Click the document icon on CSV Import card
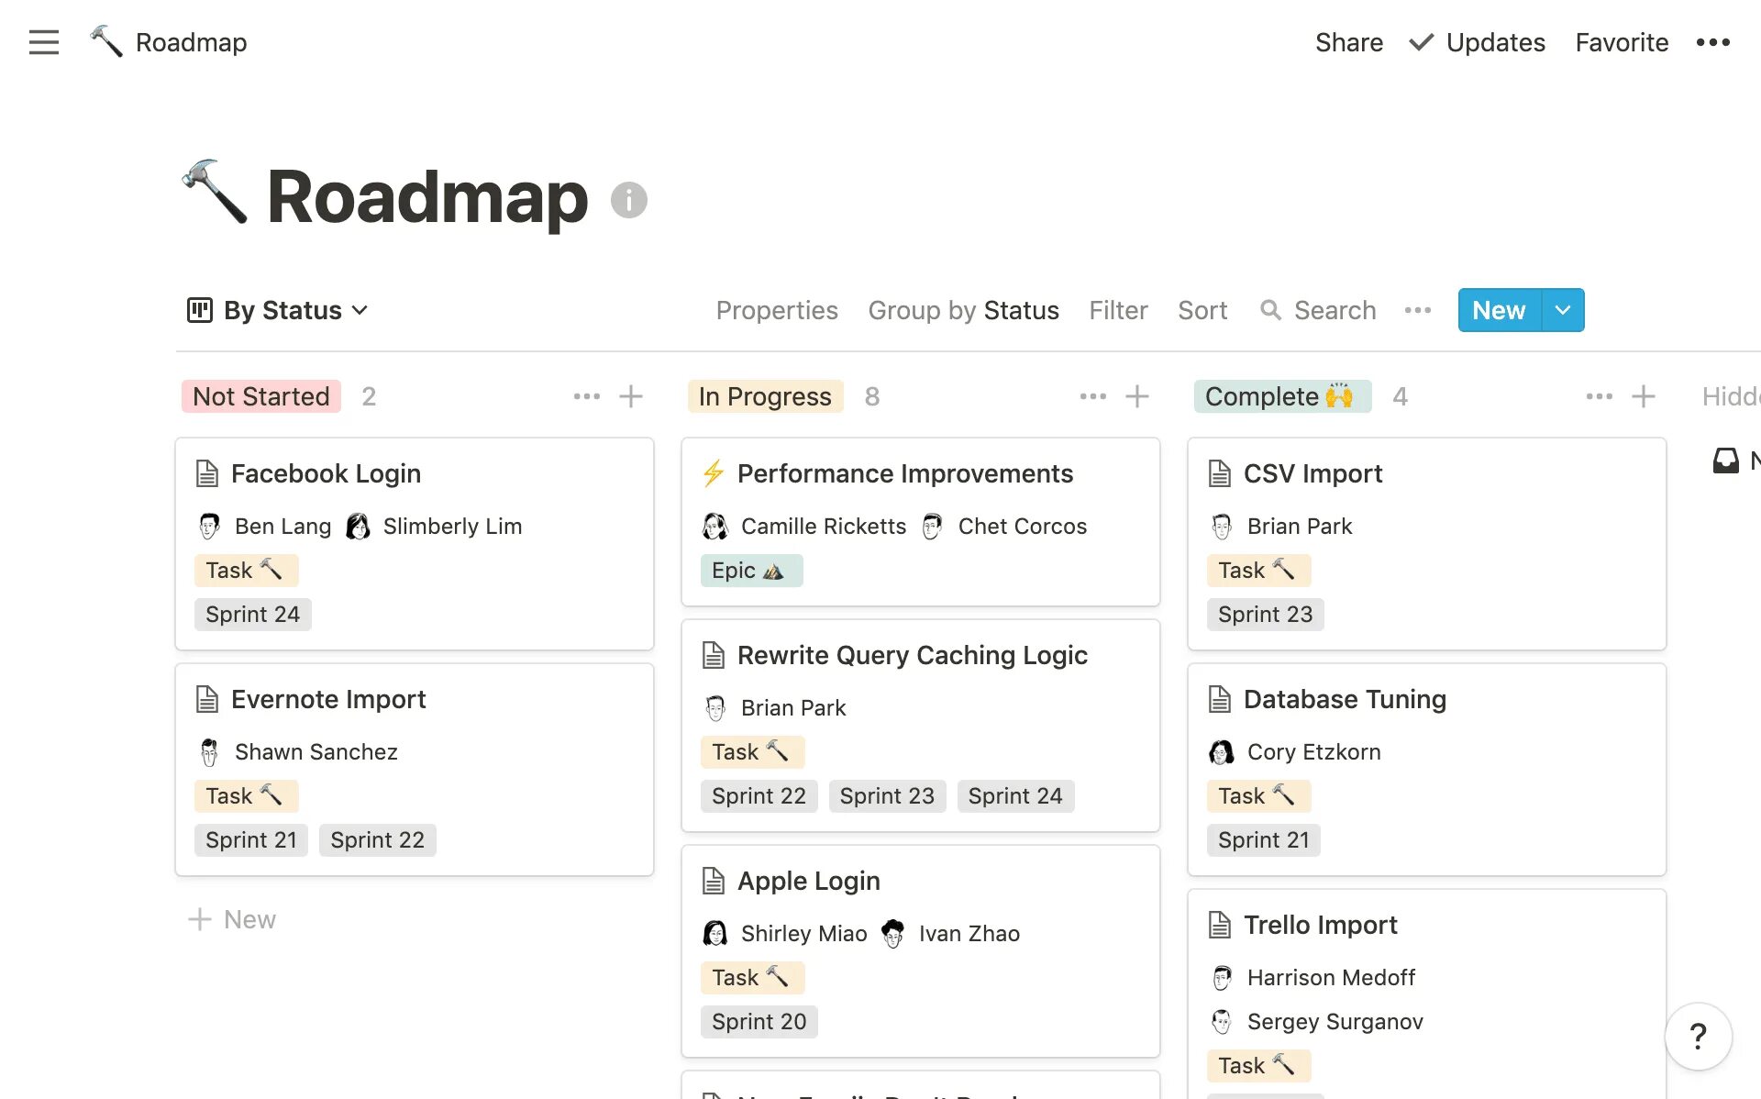 [x=1219, y=472]
